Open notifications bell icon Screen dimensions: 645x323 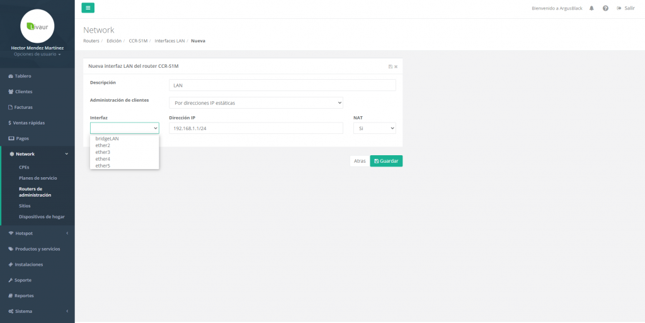tap(591, 8)
